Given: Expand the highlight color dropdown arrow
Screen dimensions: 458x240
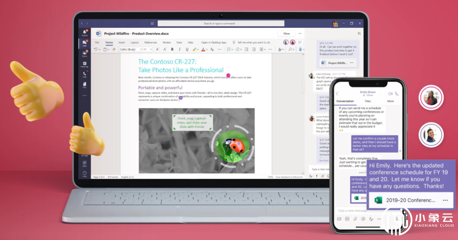Looking at the screenshot, I should point(198,49).
